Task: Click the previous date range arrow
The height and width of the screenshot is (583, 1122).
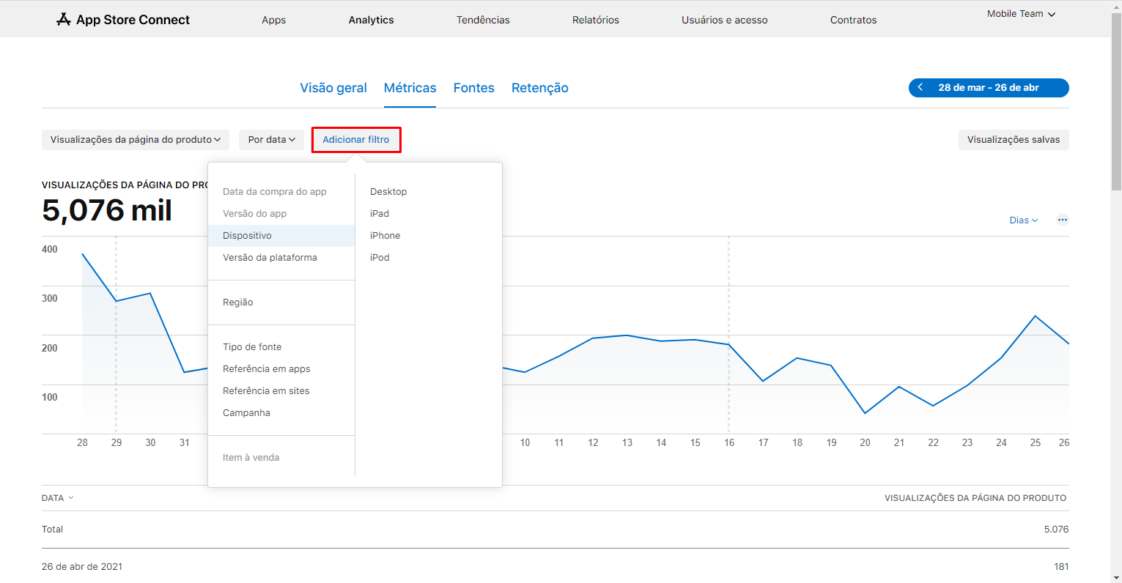Action: (x=920, y=88)
